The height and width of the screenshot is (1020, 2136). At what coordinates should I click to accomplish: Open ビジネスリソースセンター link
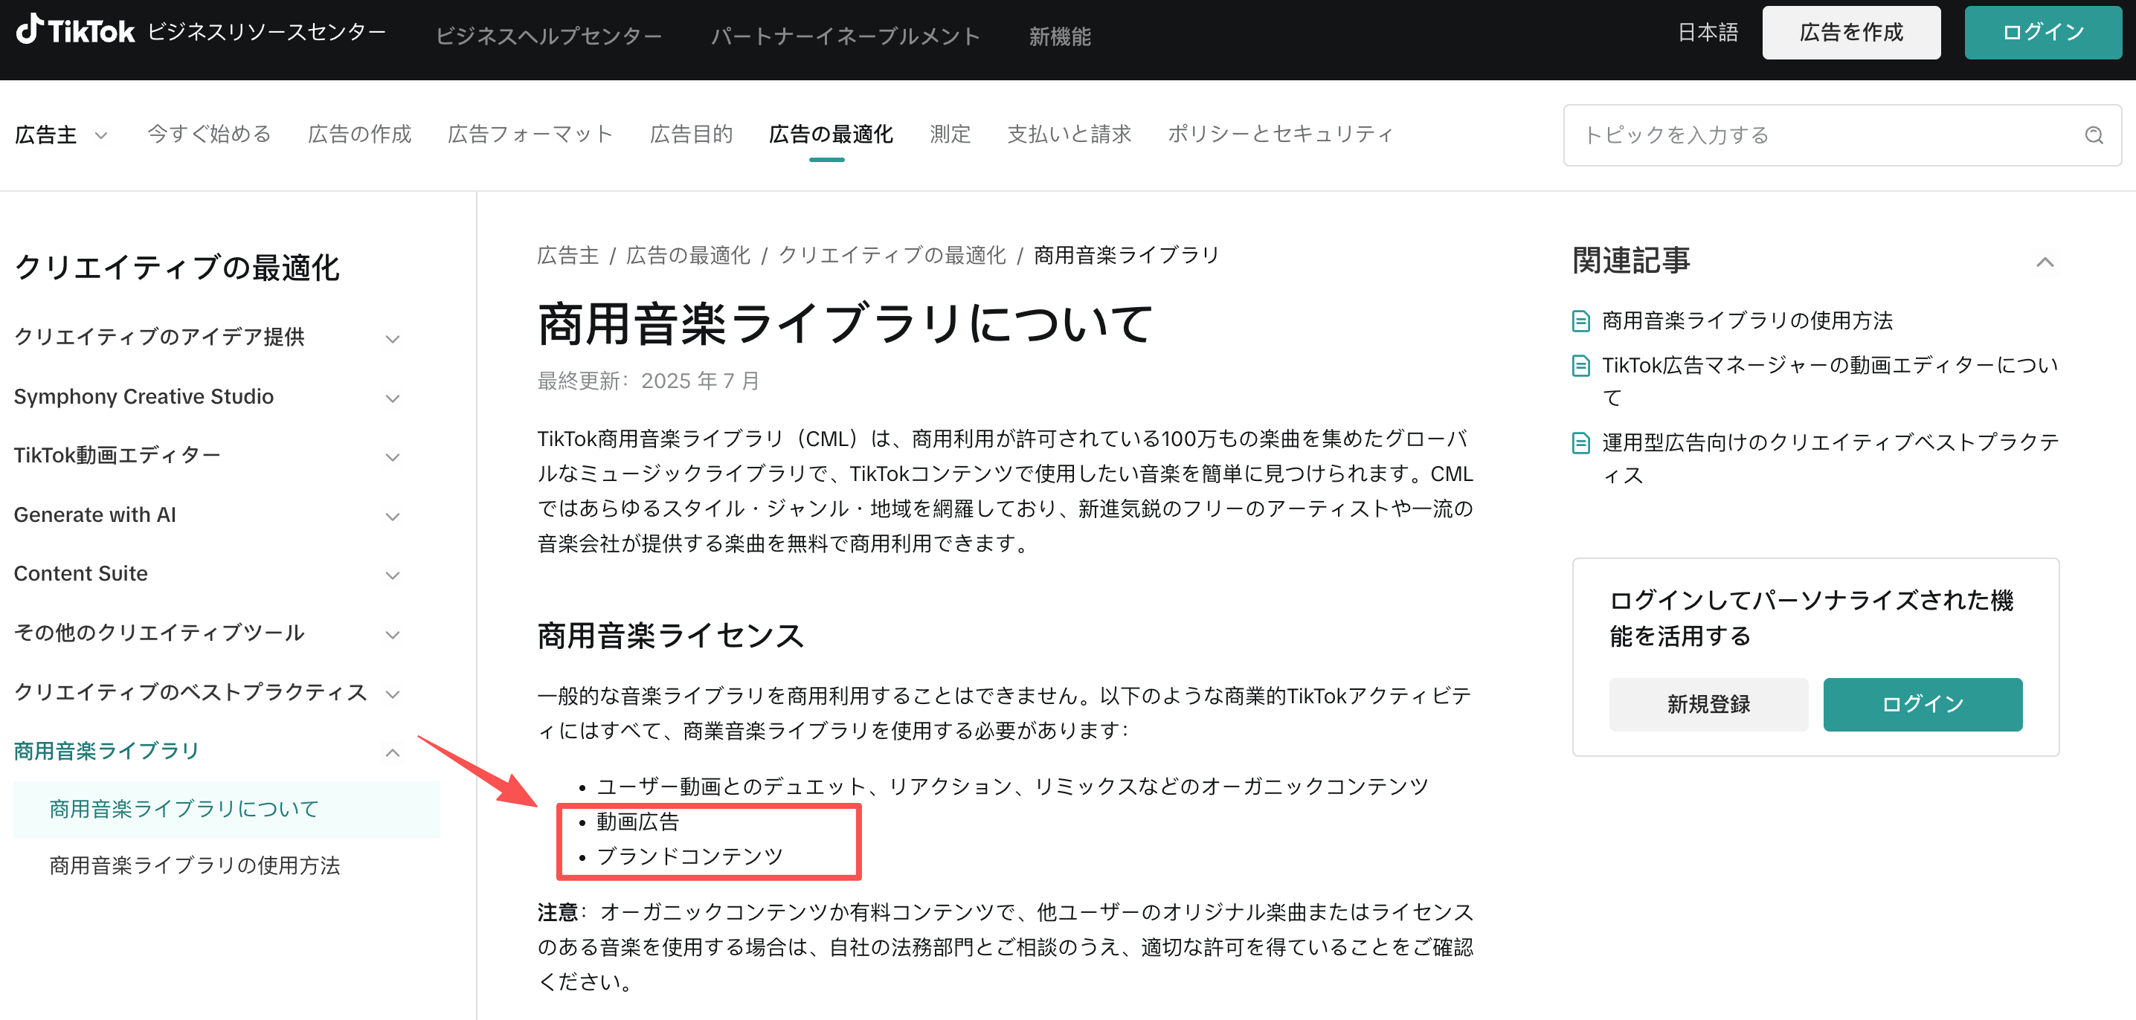267,31
